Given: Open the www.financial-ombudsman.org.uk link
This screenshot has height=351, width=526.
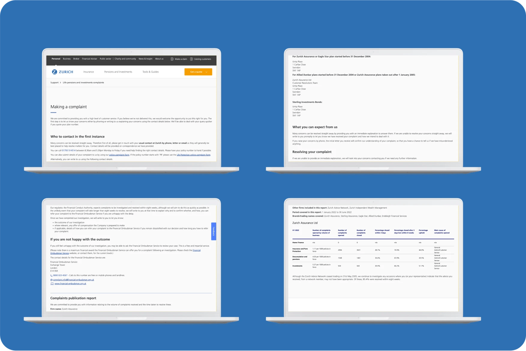Looking at the screenshot, I should [70, 284].
